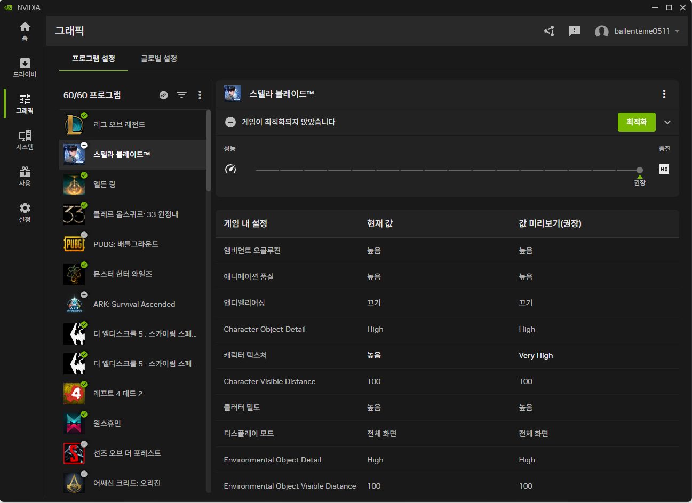The image size is (692, 503).
Task: Click the 앤티엘리어싱 setting row
Action: point(447,303)
